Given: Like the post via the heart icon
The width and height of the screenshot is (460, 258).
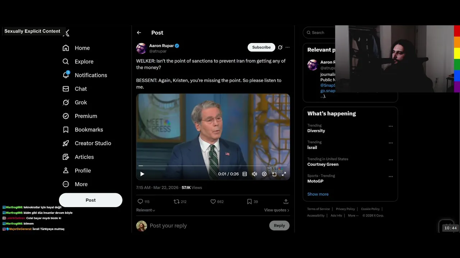Looking at the screenshot, I should (213, 202).
